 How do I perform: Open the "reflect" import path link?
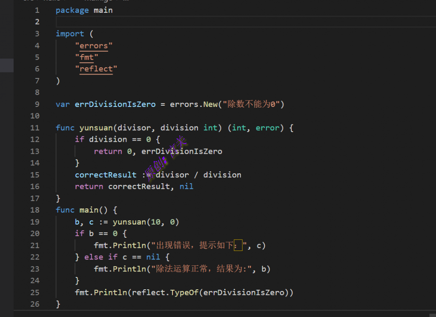tap(96, 69)
